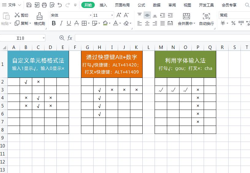Open the borders dropdown arrow
This screenshot has height=173, width=250.
[89, 23]
